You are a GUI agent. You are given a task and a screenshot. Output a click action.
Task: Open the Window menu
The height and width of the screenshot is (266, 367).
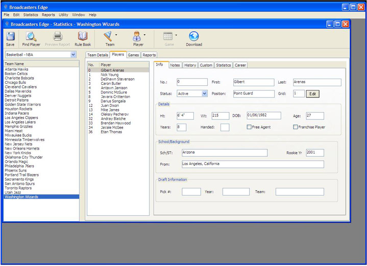(79, 15)
